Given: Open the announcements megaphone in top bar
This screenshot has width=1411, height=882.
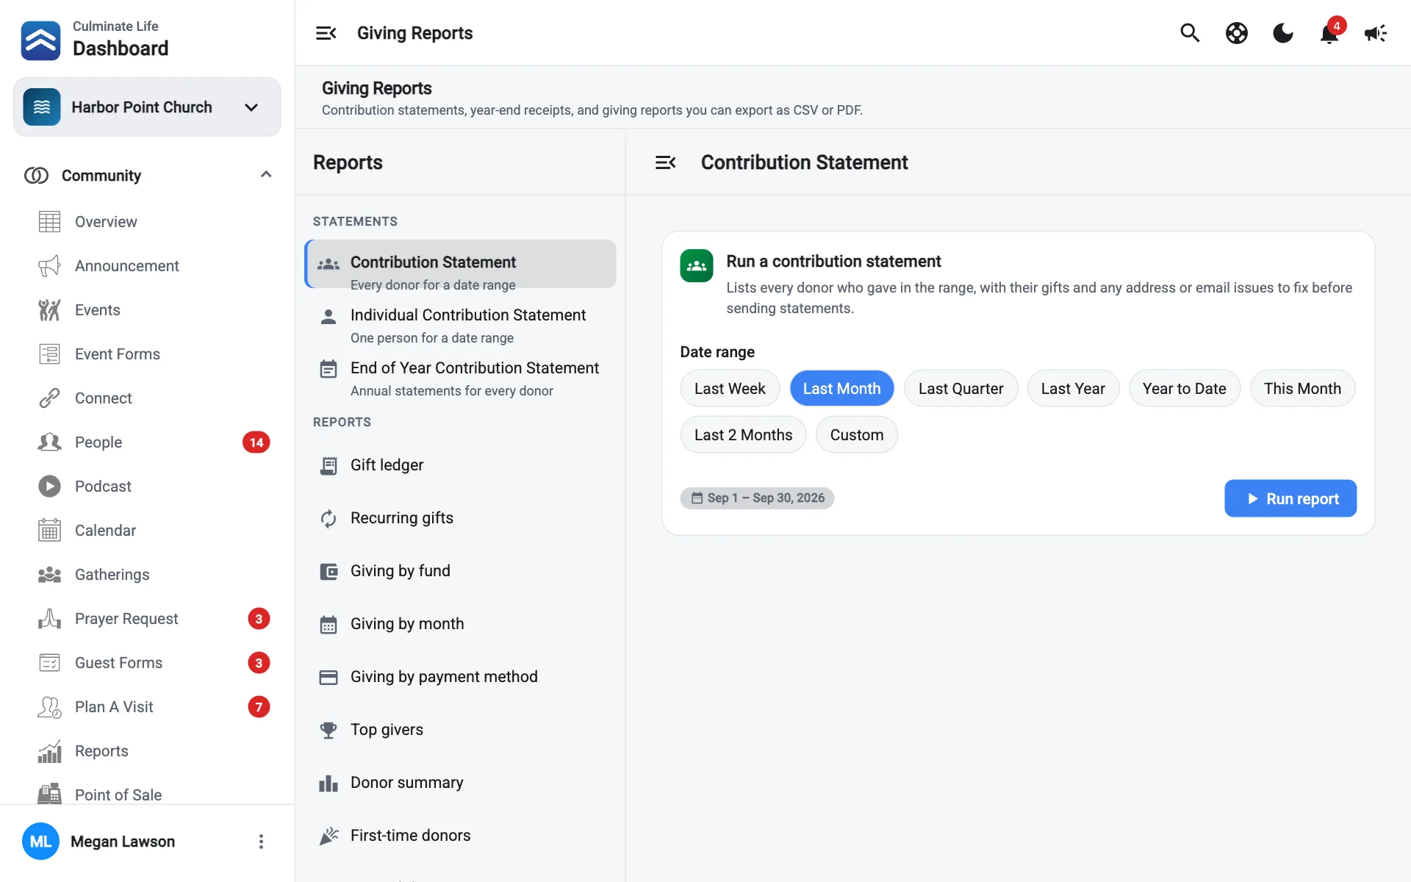Looking at the screenshot, I should click(x=1375, y=33).
